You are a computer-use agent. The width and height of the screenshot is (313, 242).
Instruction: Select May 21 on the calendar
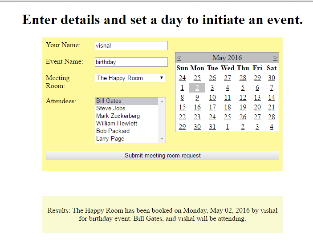pyautogui.click(x=272, y=107)
